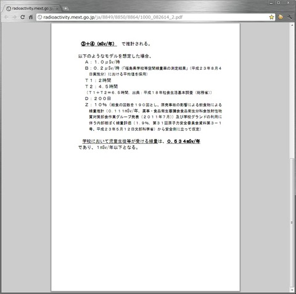
Task: Reload the PDF page
Action: [x=22, y=17]
